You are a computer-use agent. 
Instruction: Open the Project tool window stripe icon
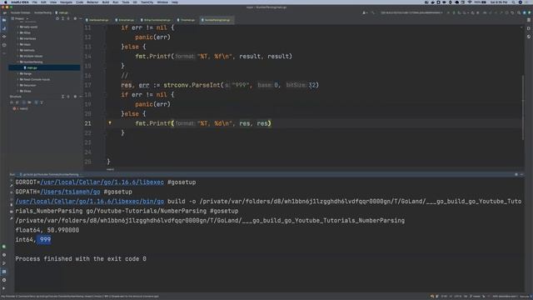[x=4, y=20]
